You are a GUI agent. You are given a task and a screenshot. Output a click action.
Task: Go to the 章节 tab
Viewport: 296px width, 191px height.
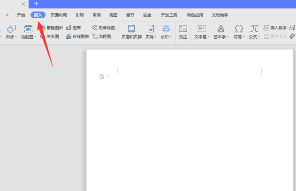tap(130, 15)
